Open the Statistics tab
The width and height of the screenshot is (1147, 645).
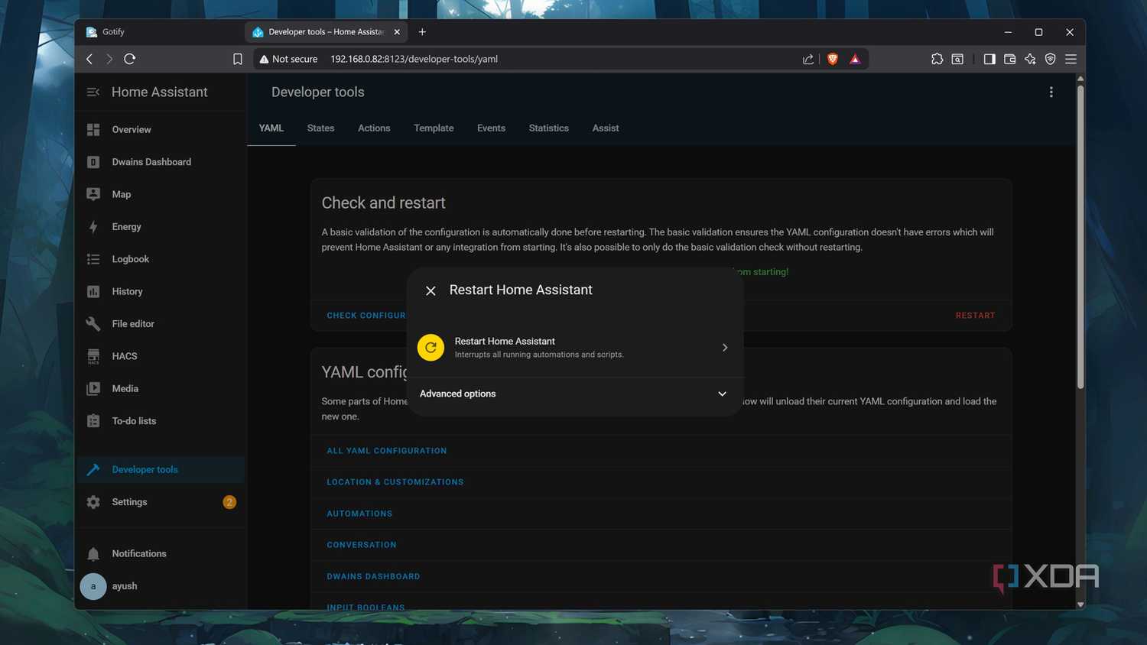[x=549, y=128]
